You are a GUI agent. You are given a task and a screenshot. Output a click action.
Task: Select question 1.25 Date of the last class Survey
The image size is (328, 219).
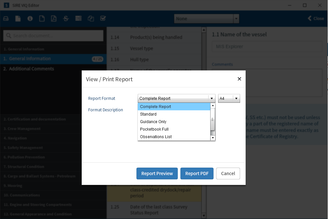pyautogui.click(x=154, y=210)
